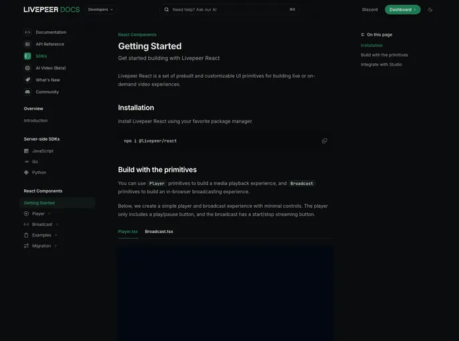Jump to Installation in page outline
The image size is (459, 341).
pyautogui.click(x=372, y=45)
